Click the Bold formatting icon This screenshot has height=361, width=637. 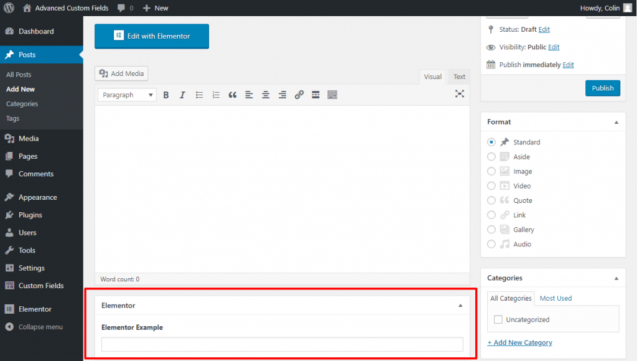166,95
